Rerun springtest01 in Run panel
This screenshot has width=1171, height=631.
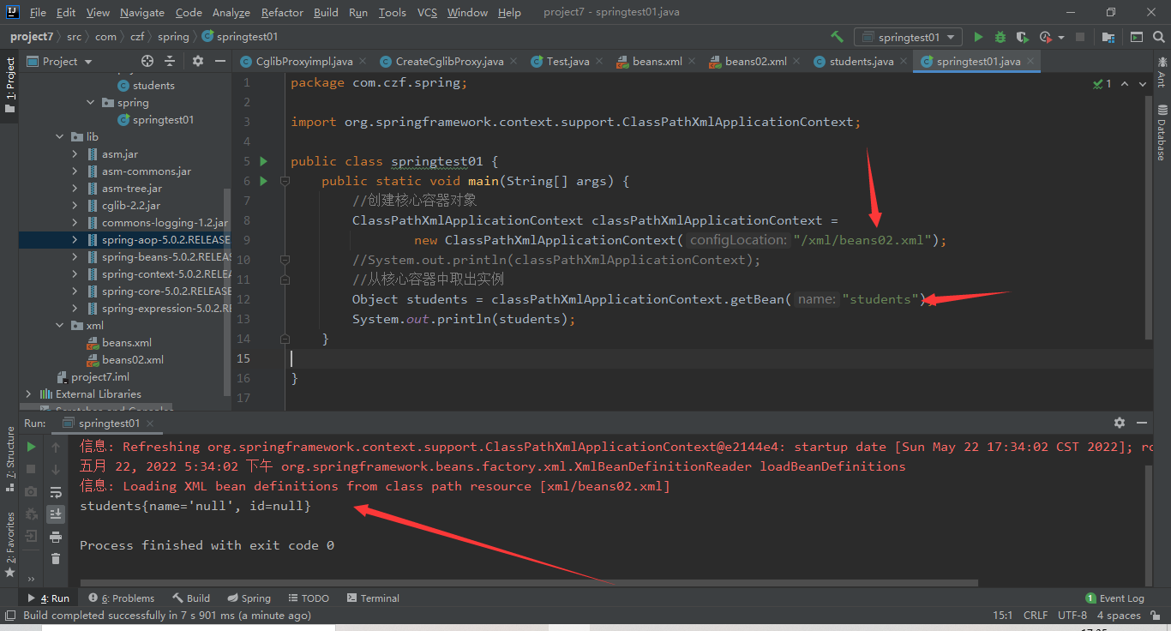tap(32, 447)
